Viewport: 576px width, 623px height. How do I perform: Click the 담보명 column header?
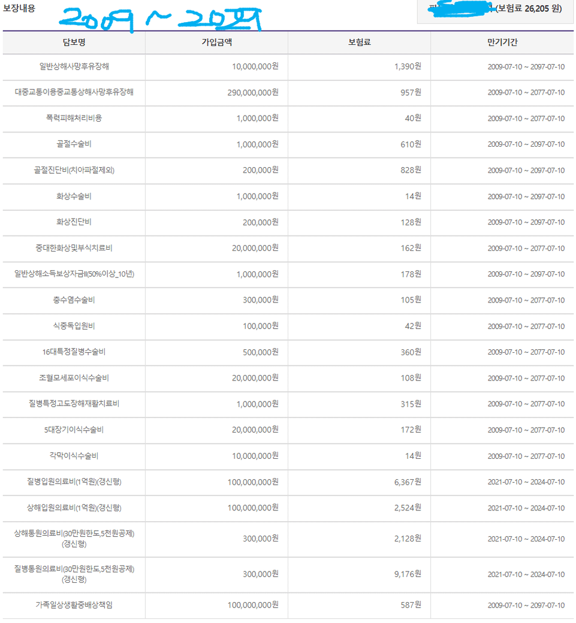click(x=74, y=43)
